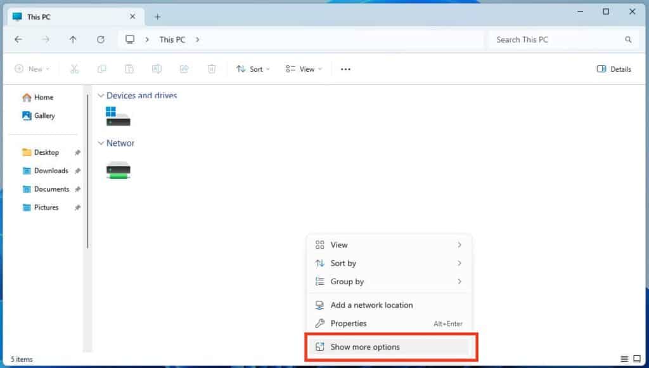The width and height of the screenshot is (649, 368).
Task: Unpin Pictures from quick access
Action: (x=77, y=207)
